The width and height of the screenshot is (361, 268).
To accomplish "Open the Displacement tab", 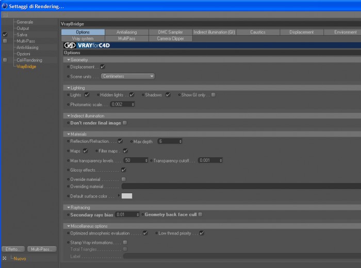I will click(x=302, y=32).
